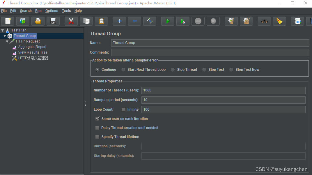The image size is (312, 175).
Task: Open the File menu
Action: pos(4,11)
